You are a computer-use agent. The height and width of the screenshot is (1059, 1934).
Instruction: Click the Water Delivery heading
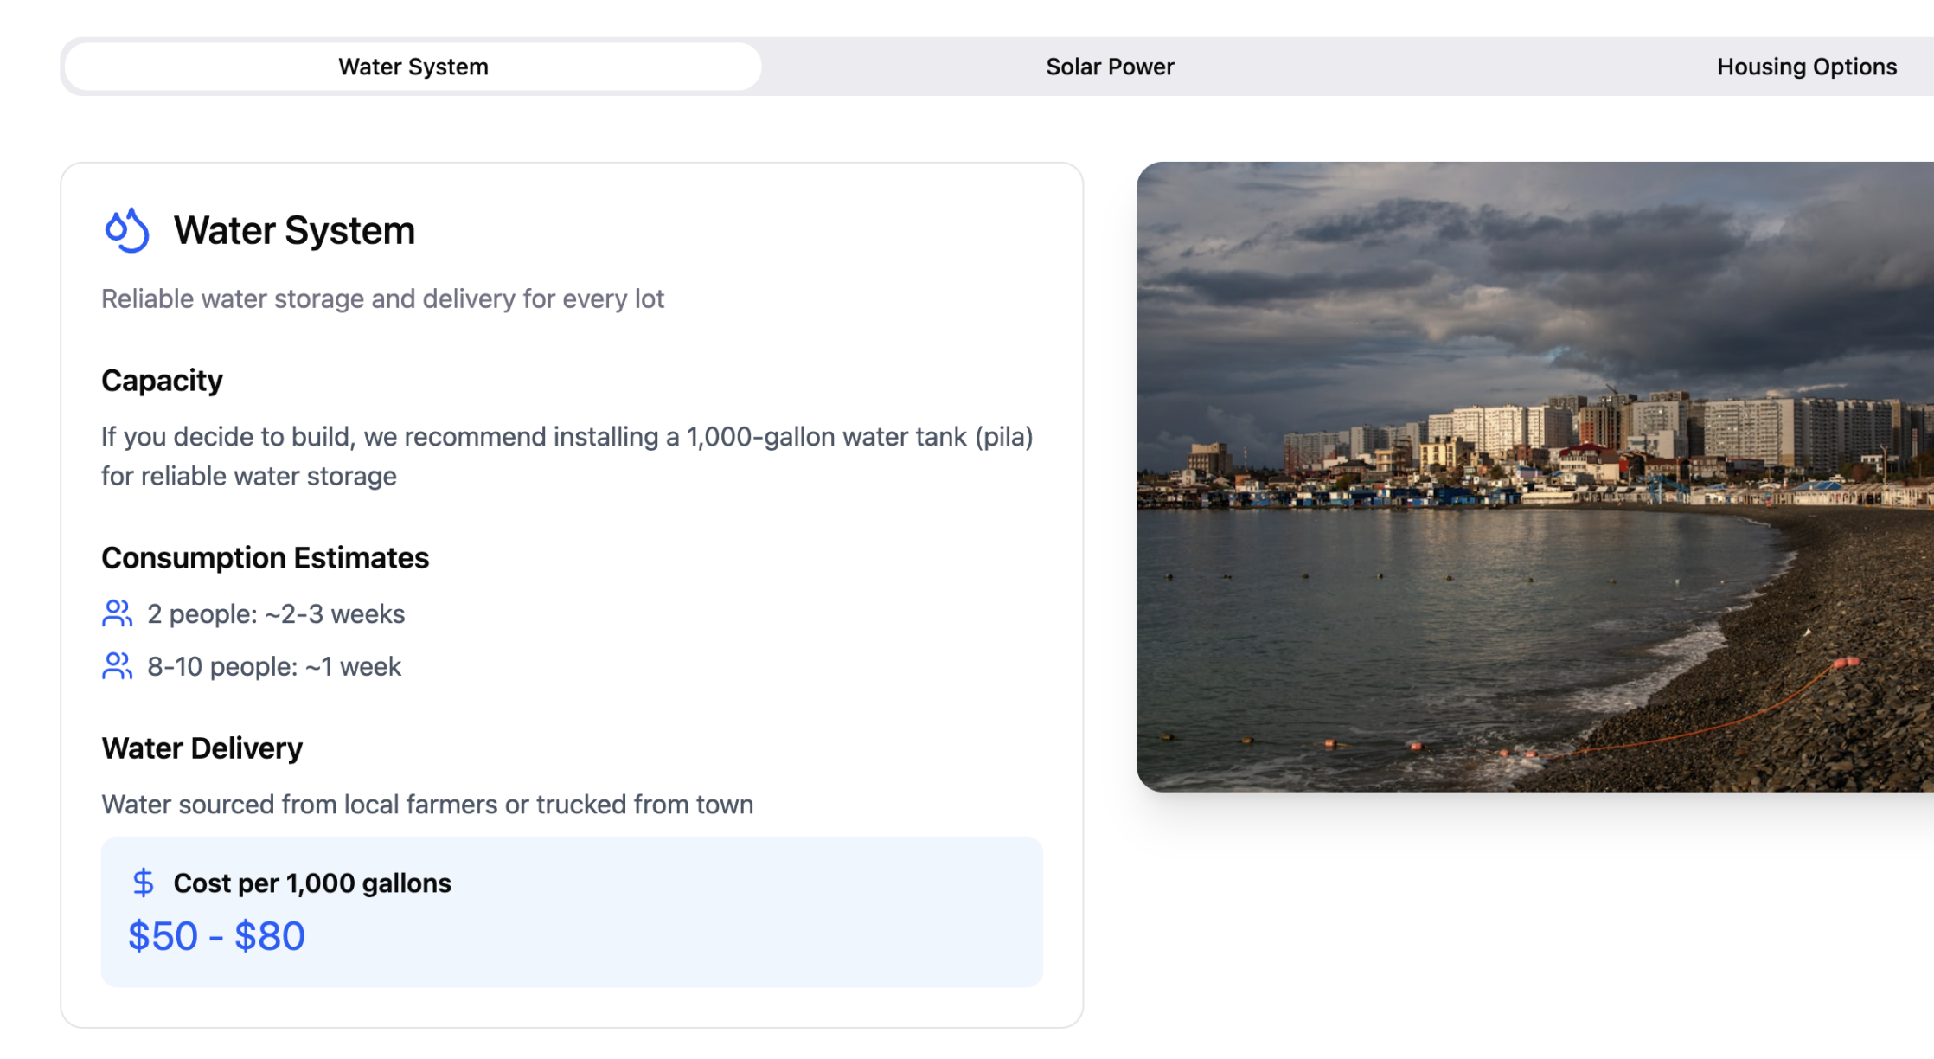tap(202, 748)
